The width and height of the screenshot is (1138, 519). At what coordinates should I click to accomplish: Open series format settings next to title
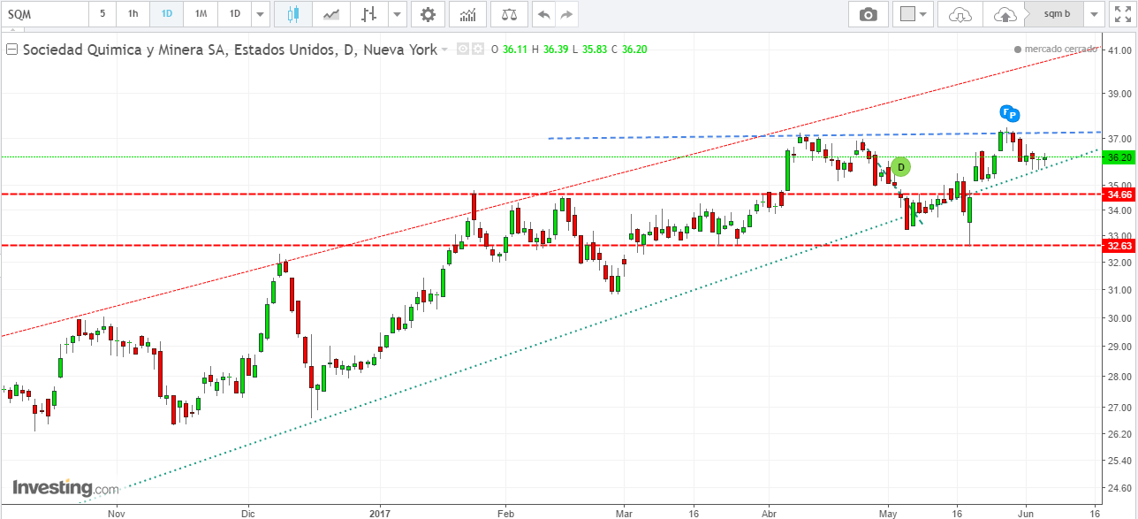click(478, 50)
